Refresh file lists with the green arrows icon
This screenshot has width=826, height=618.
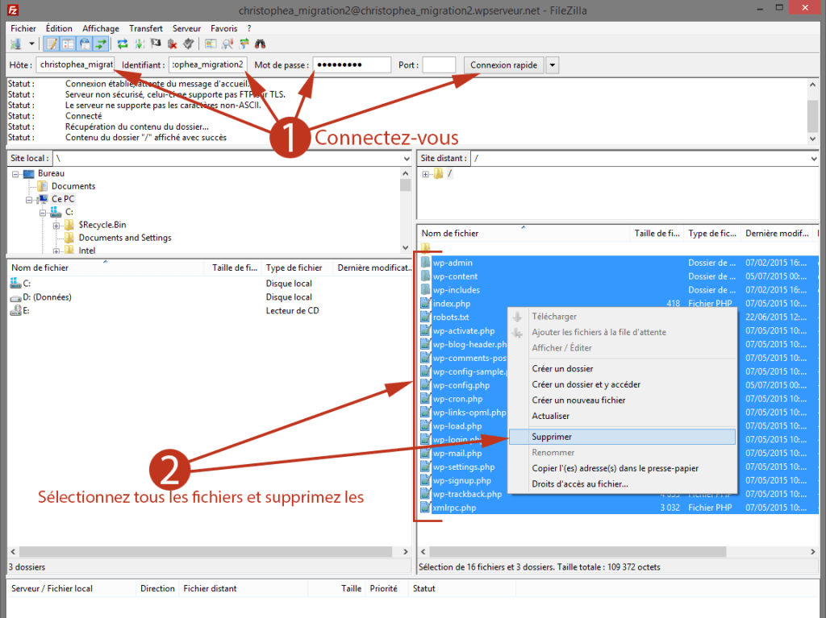tap(123, 44)
